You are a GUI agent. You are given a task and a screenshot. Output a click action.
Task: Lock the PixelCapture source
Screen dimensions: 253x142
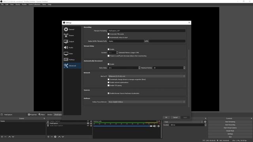[x=91, y=123]
